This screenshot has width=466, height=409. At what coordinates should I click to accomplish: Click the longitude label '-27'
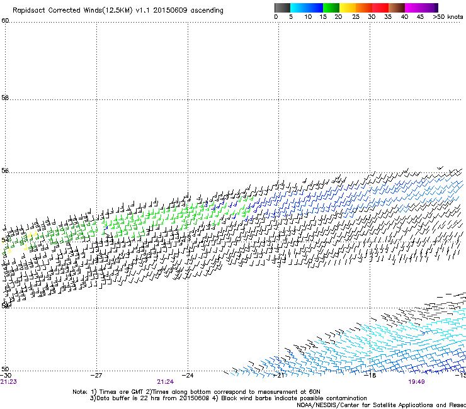[x=96, y=375]
